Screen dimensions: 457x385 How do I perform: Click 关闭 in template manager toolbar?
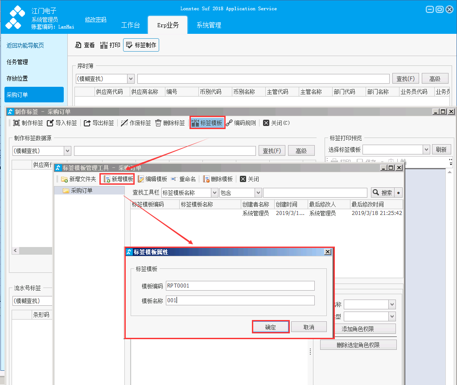click(x=249, y=179)
